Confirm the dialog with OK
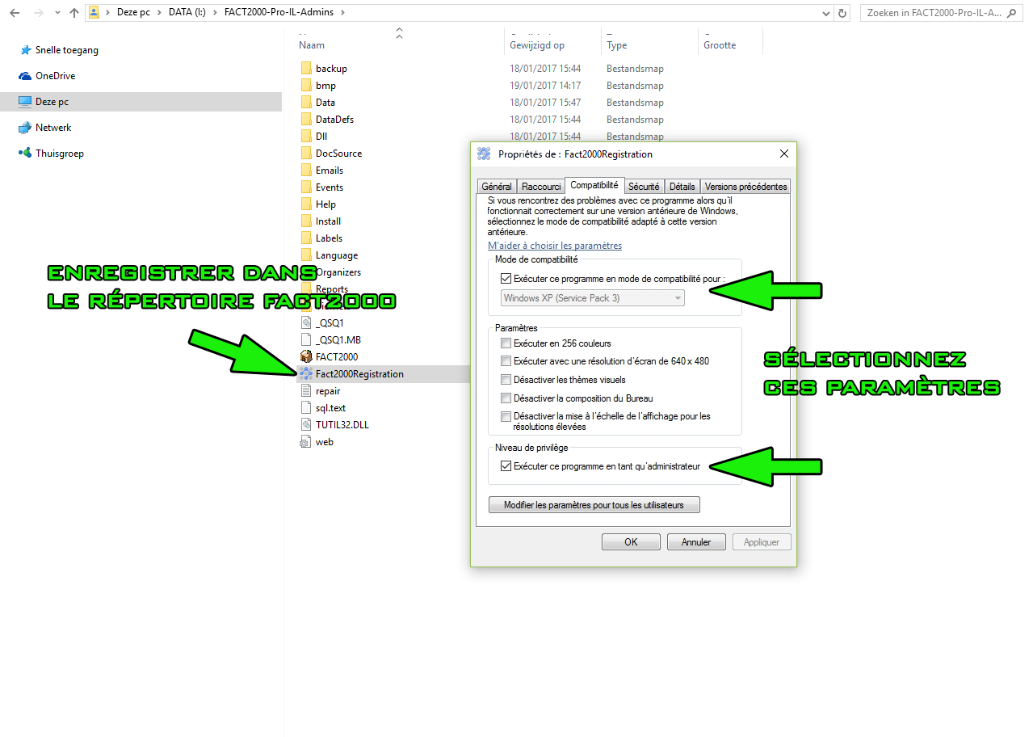1033x737 pixels. [631, 542]
